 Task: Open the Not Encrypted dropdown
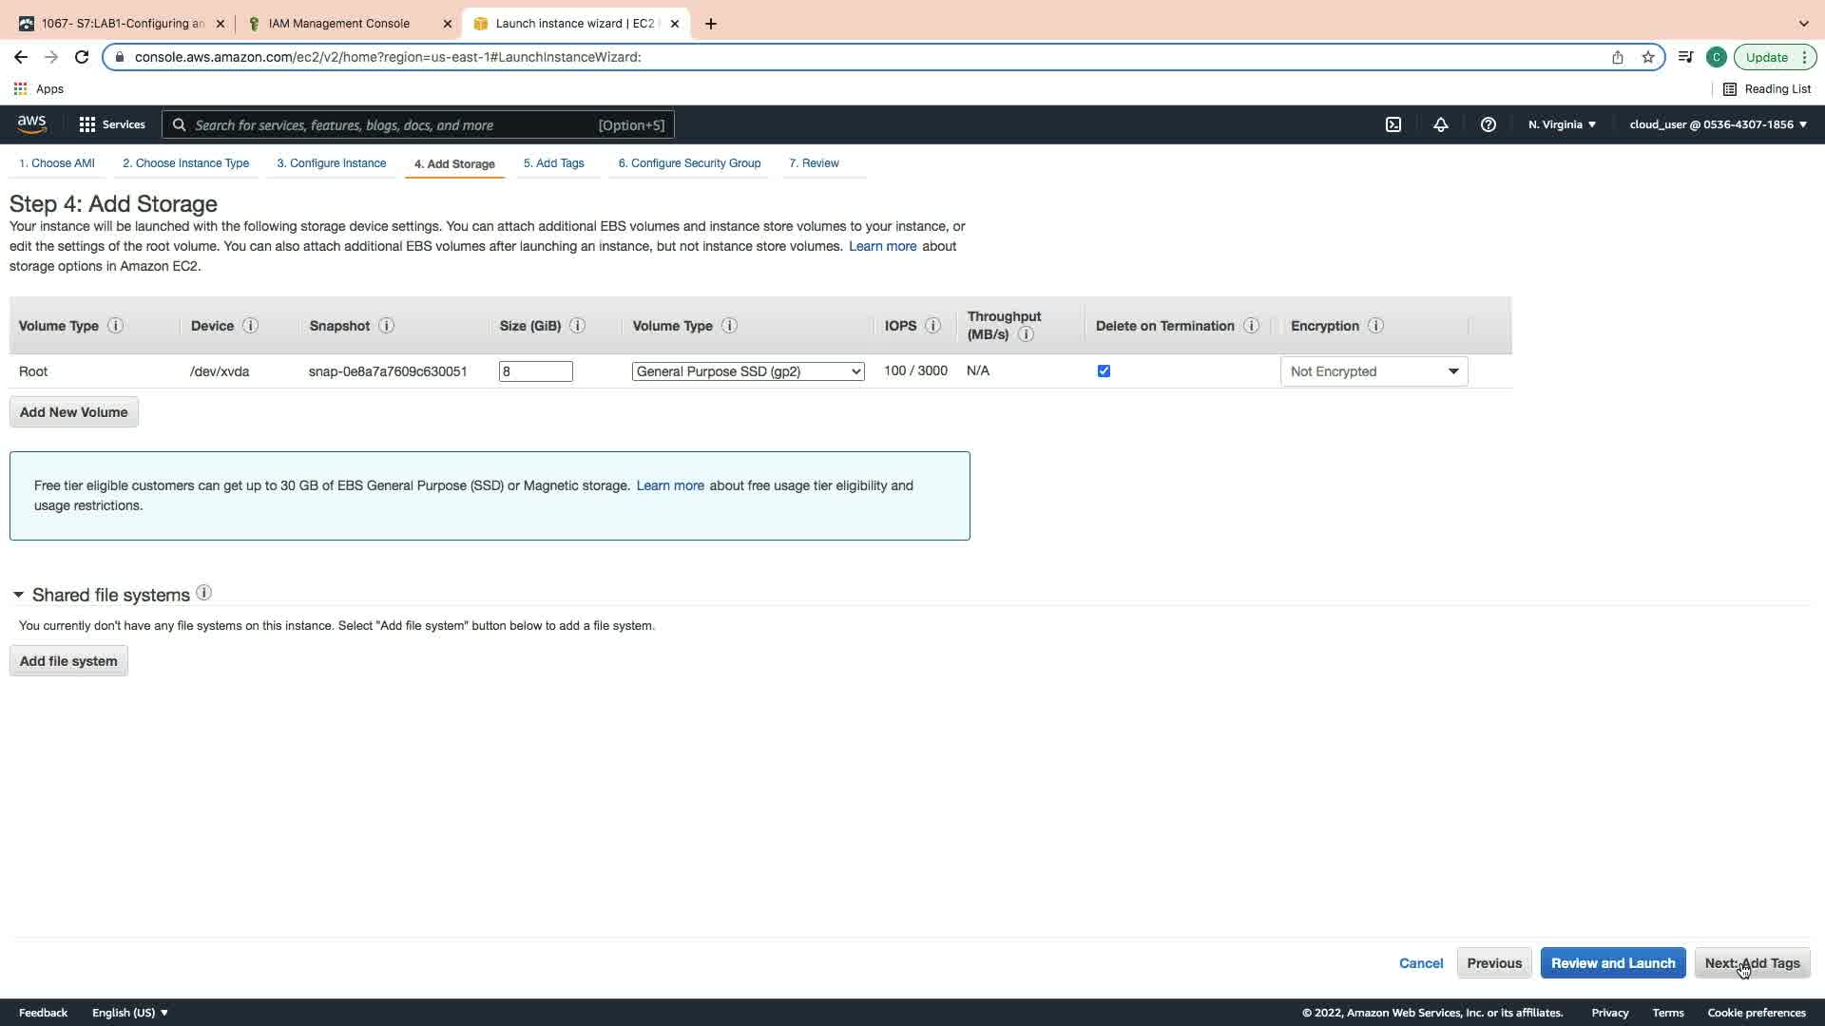coord(1374,371)
